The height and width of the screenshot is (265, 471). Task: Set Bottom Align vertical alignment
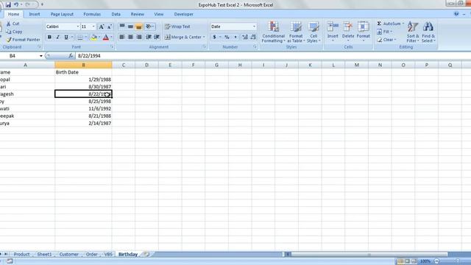139,26
